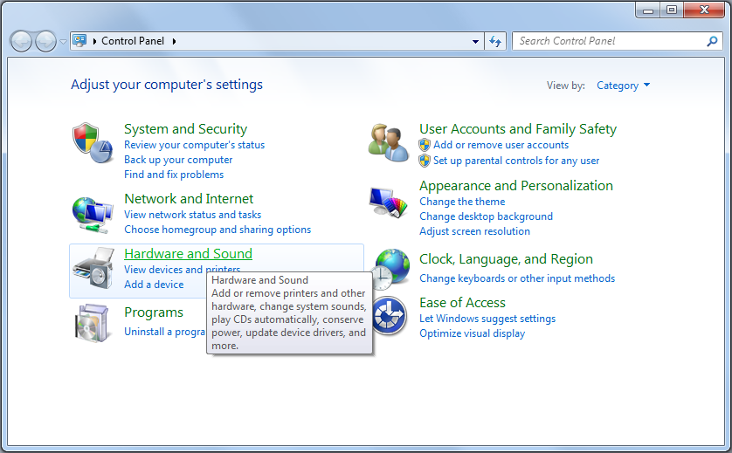Viewport: 732px width, 453px height.
Task: Click Optimize visual display link
Action: coord(472,333)
